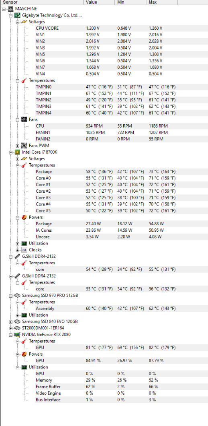Click the Max column header

pyautogui.click(x=162, y=2)
